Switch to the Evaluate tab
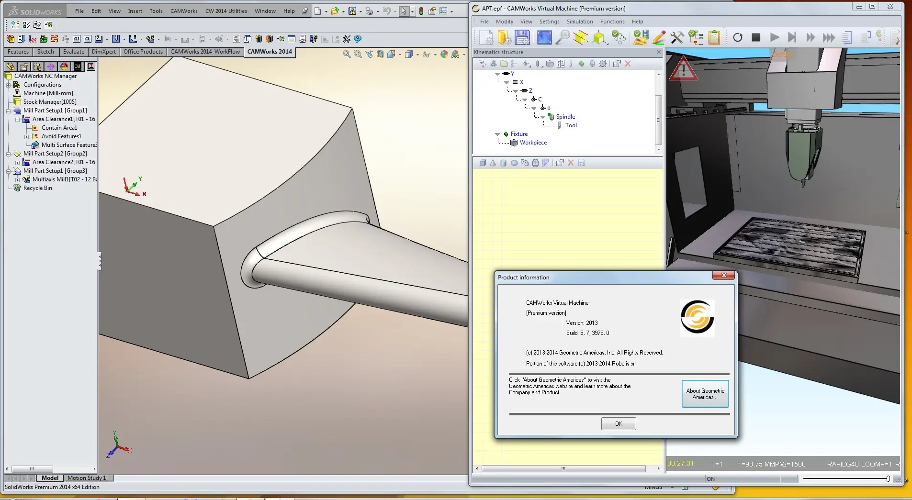Viewport: 912px width, 500px height. (74, 52)
